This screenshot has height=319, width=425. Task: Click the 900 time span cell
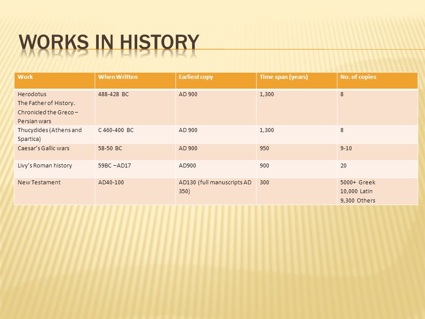[297, 169]
